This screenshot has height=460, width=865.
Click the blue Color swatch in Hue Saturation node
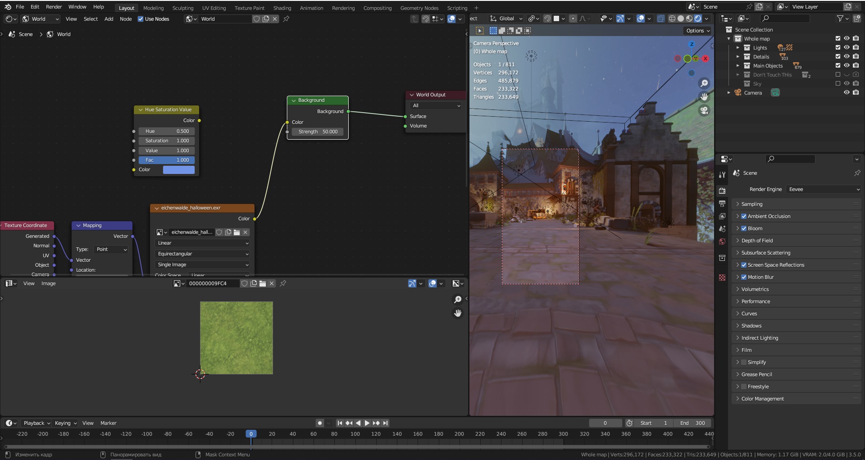tap(178, 170)
